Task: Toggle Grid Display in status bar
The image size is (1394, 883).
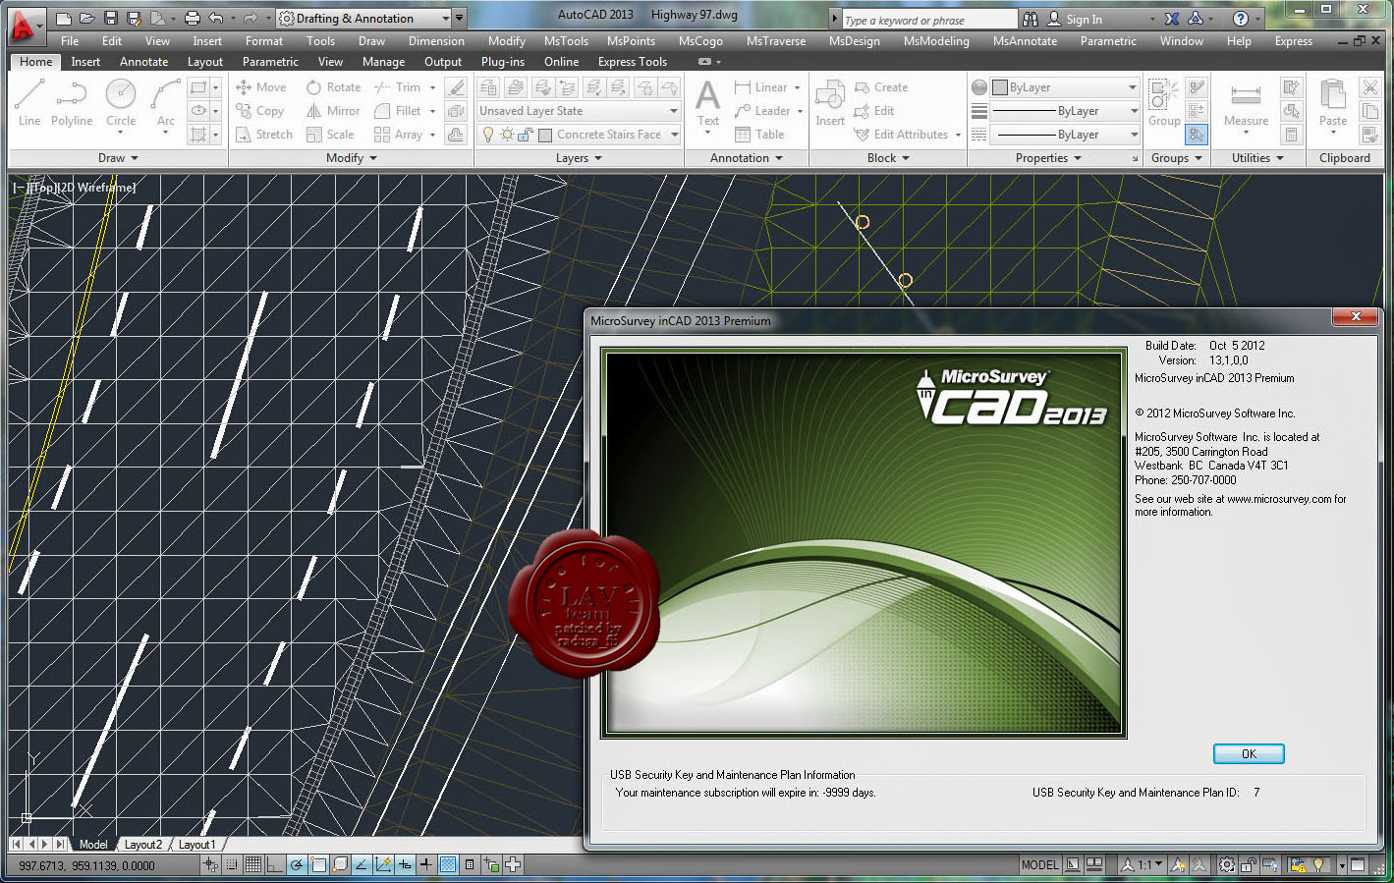Action: click(253, 865)
